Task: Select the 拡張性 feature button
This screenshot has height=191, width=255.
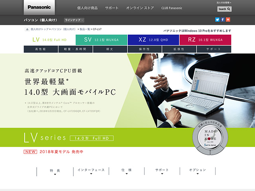Action: click(179, 49)
